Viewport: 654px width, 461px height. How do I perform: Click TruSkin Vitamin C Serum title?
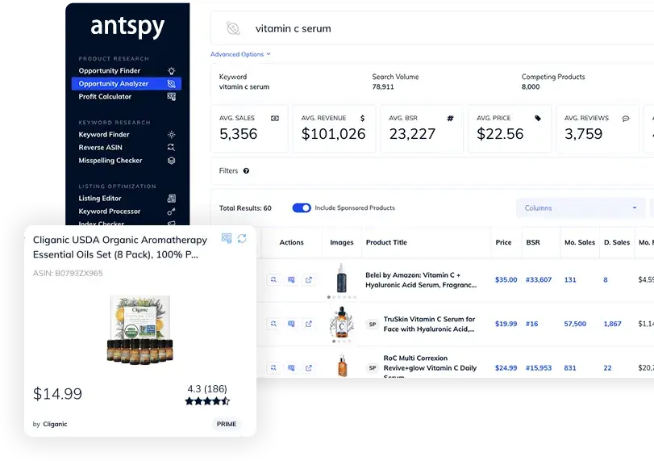[x=429, y=324]
